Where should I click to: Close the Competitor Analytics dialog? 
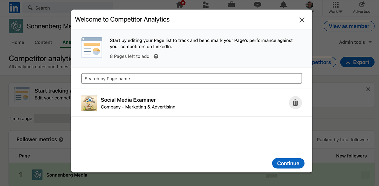(302, 20)
